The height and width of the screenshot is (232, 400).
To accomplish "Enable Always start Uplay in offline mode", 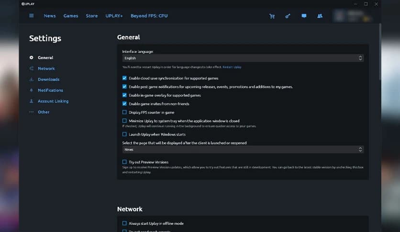I will coord(124,223).
